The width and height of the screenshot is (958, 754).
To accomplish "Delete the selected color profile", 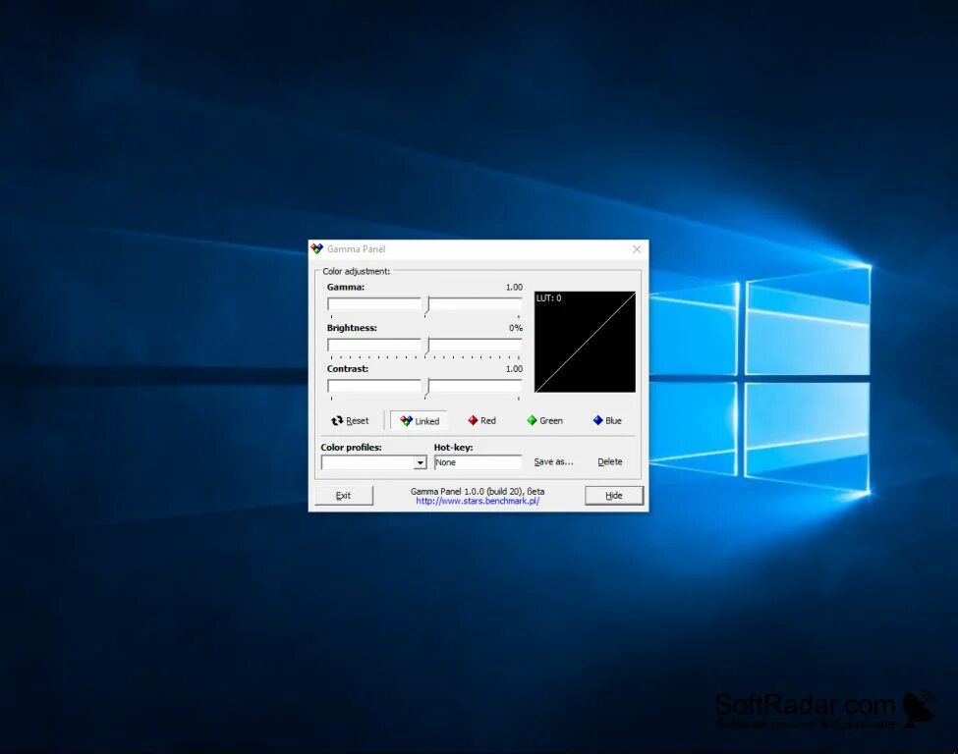I will [610, 461].
